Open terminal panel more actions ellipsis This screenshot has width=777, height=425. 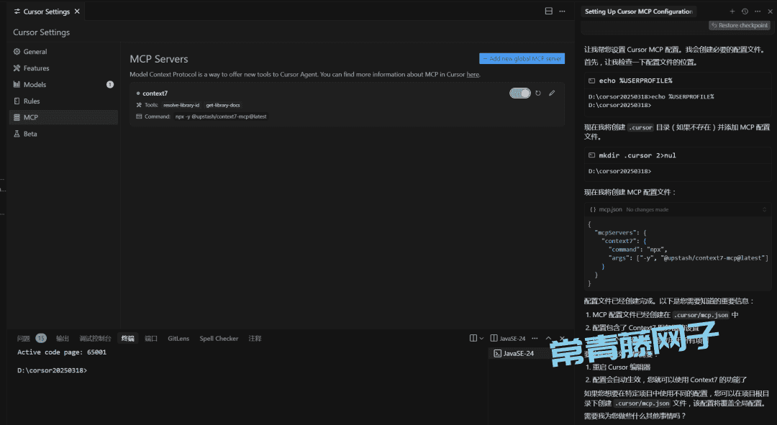pyautogui.click(x=535, y=338)
